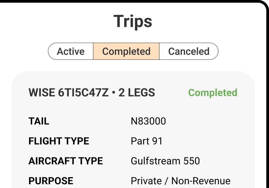Click the empty gray area right of N83000
The image size is (269, 188).
coord(209,121)
